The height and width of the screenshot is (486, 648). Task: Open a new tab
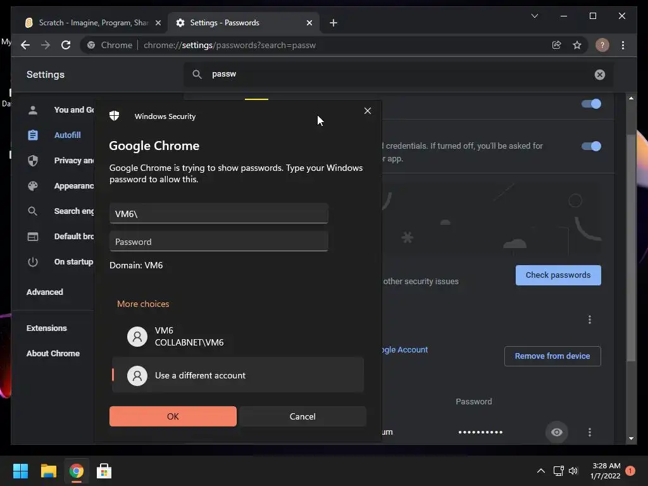[333, 23]
